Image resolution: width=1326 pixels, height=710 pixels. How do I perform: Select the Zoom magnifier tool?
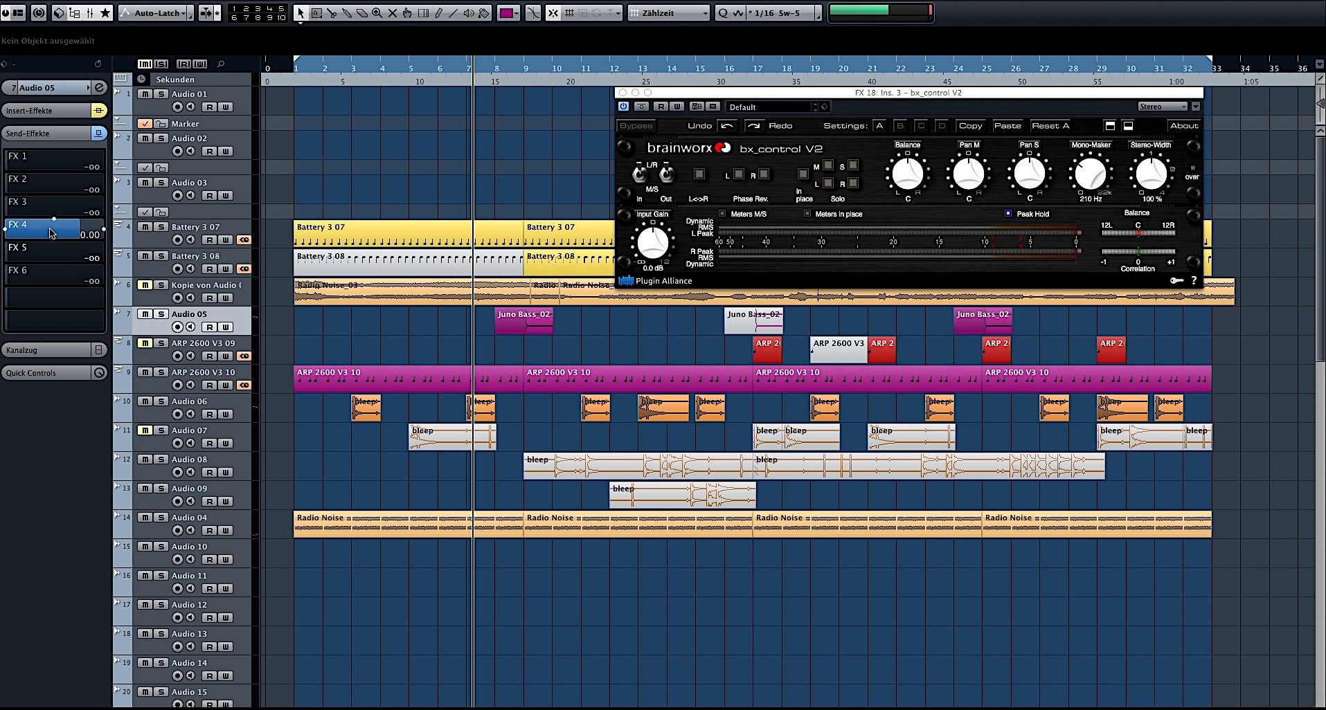click(x=377, y=12)
